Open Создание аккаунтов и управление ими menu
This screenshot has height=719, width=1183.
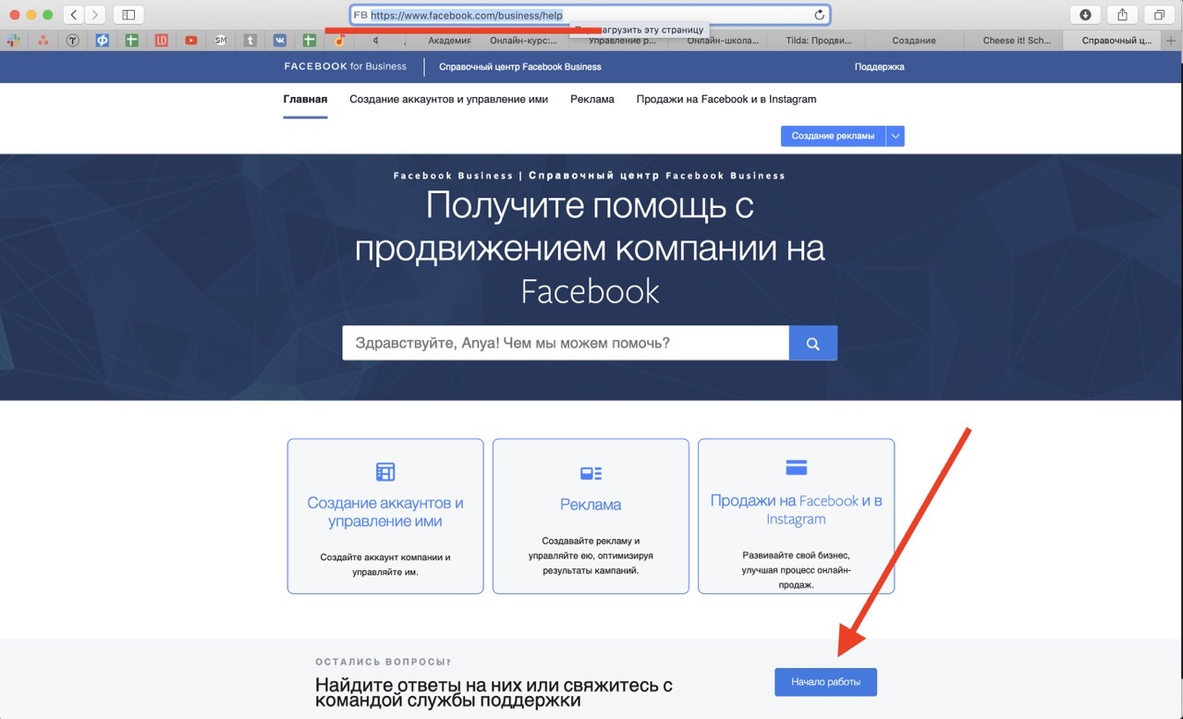click(448, 99)
